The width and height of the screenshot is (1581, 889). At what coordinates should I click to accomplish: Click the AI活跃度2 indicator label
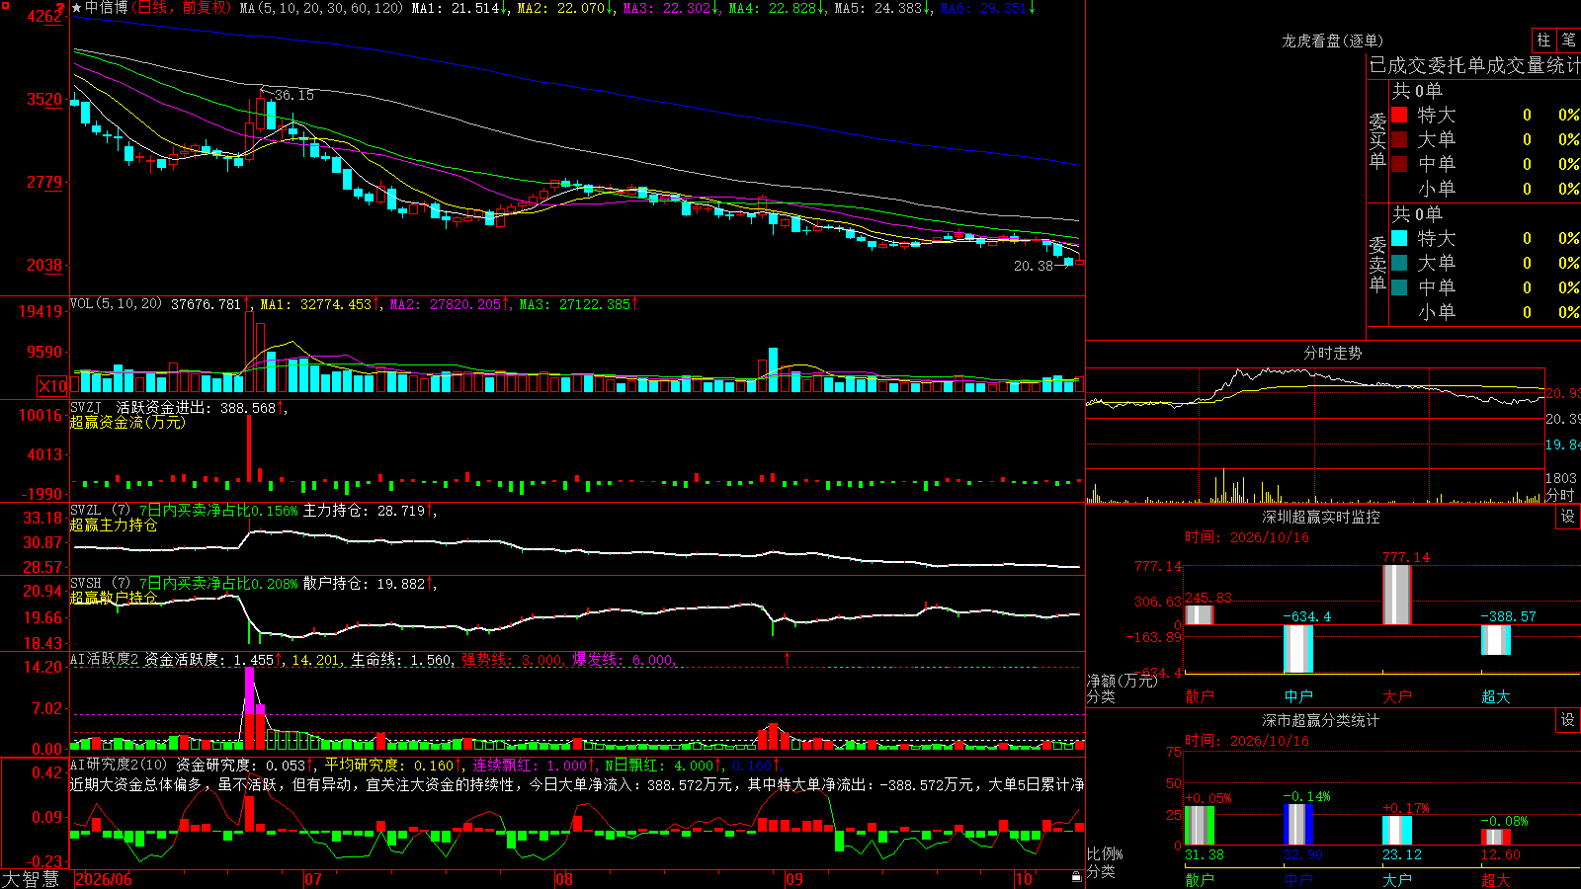pos(104,659)
